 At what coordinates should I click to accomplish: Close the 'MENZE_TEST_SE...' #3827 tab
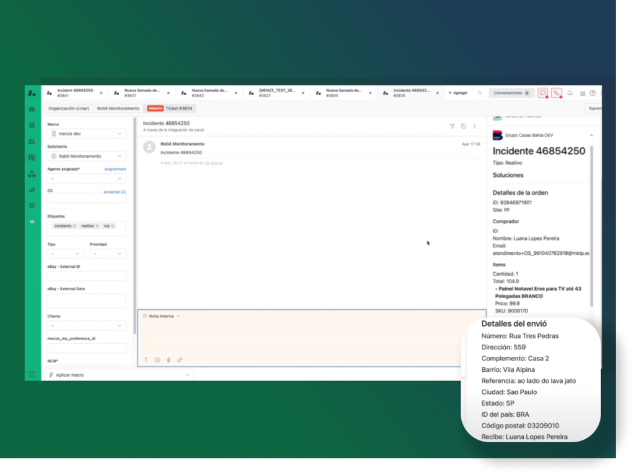[302, 93]
